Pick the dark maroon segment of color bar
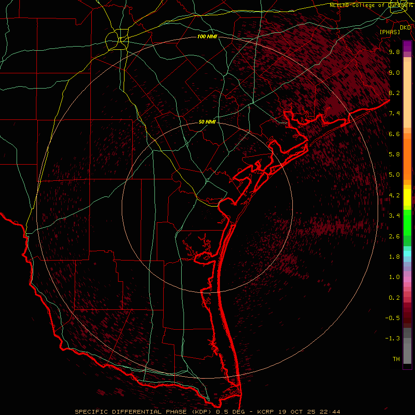Screen dimensions: 415x415 point(407,315)
